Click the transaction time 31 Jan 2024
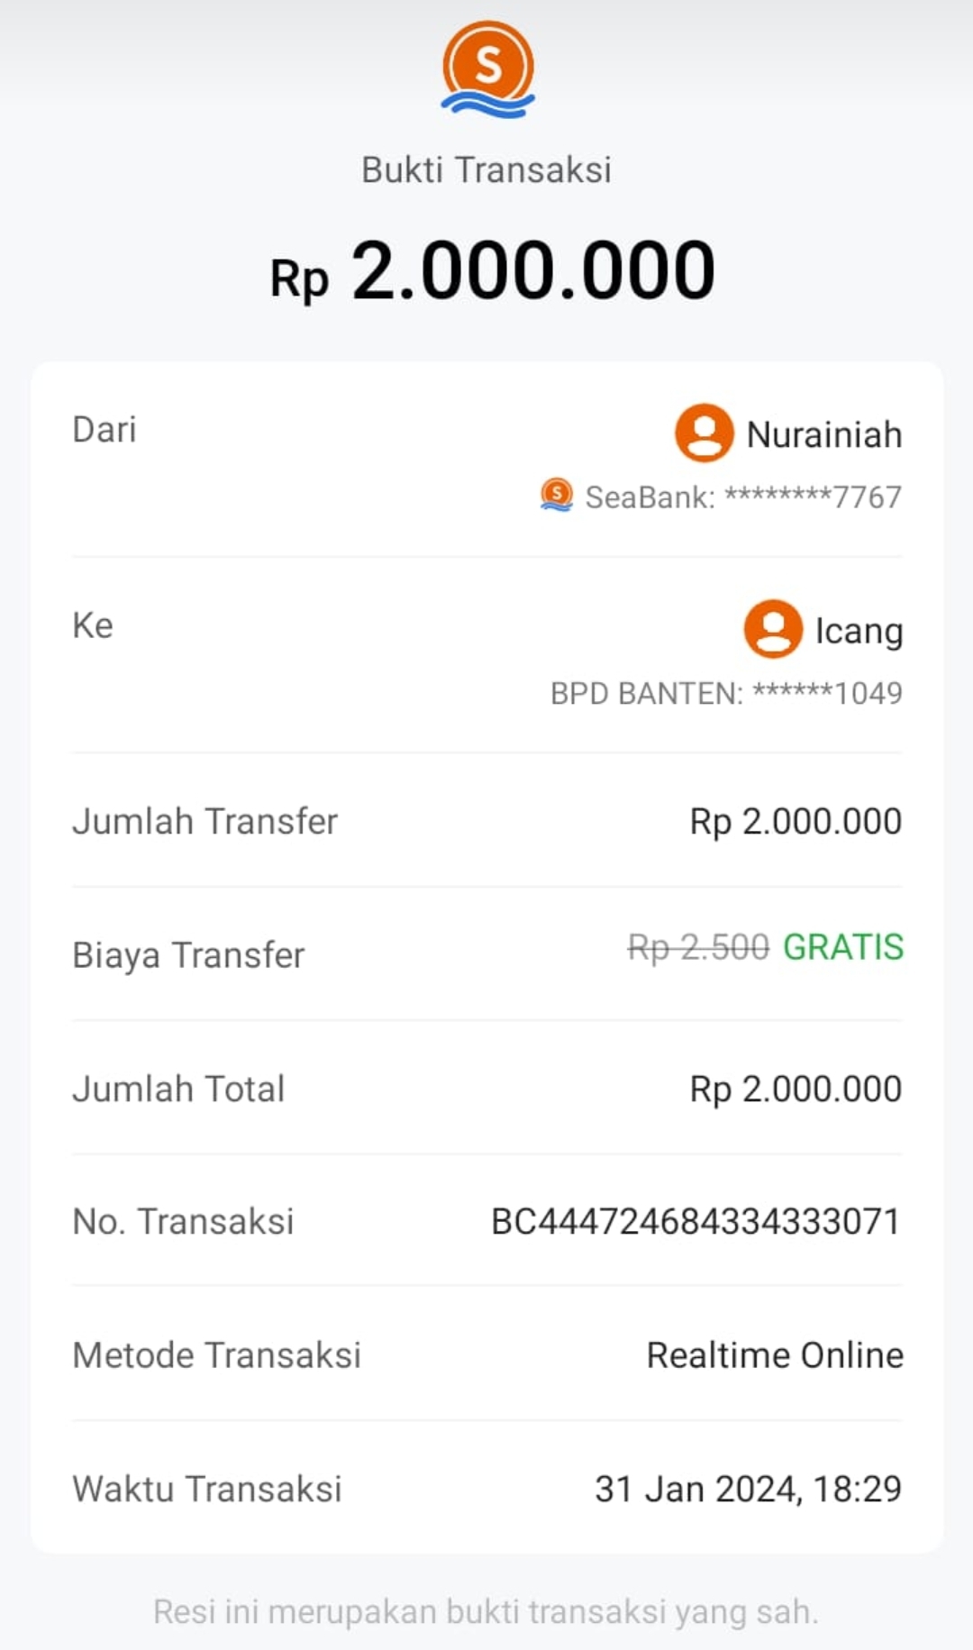 [748, 1489]
